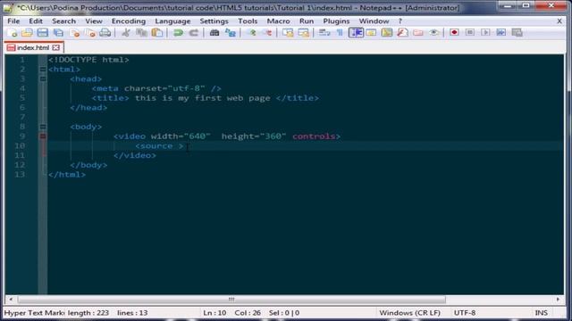Toggle the Function List icon
This screenshot has height=321, width=572.
[x=402, y=33]
